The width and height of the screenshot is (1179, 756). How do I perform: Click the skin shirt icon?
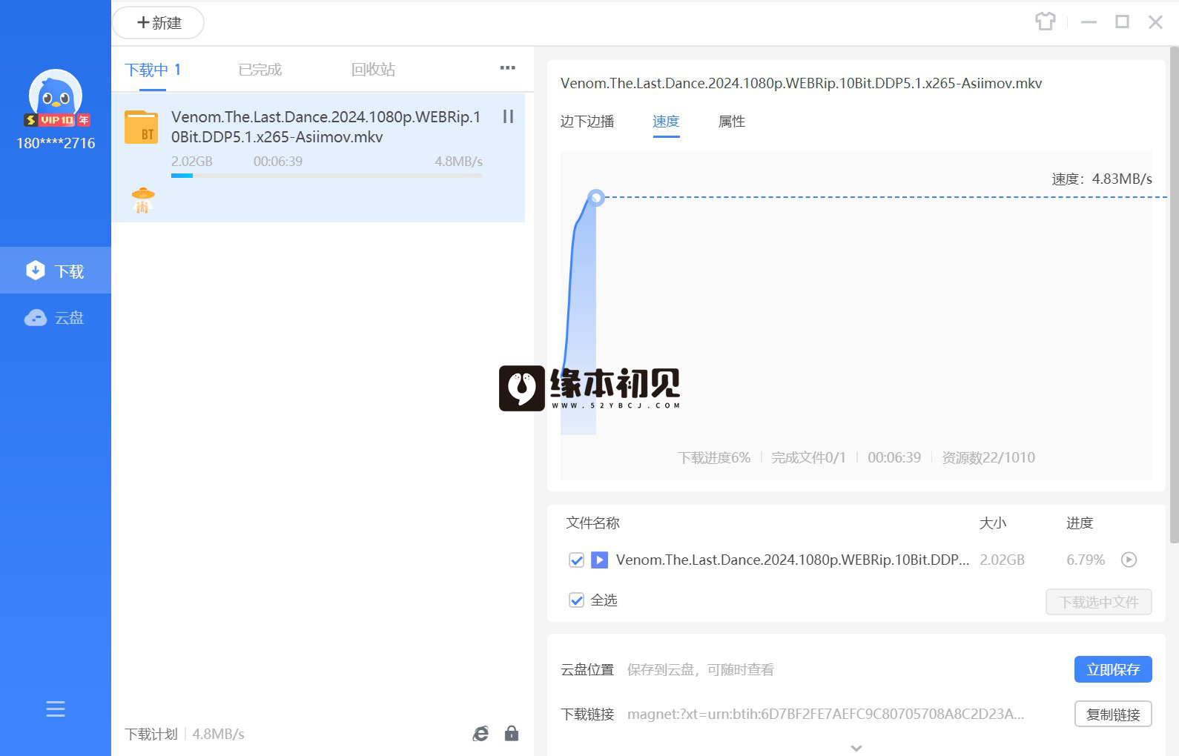tap(1046, 21)
